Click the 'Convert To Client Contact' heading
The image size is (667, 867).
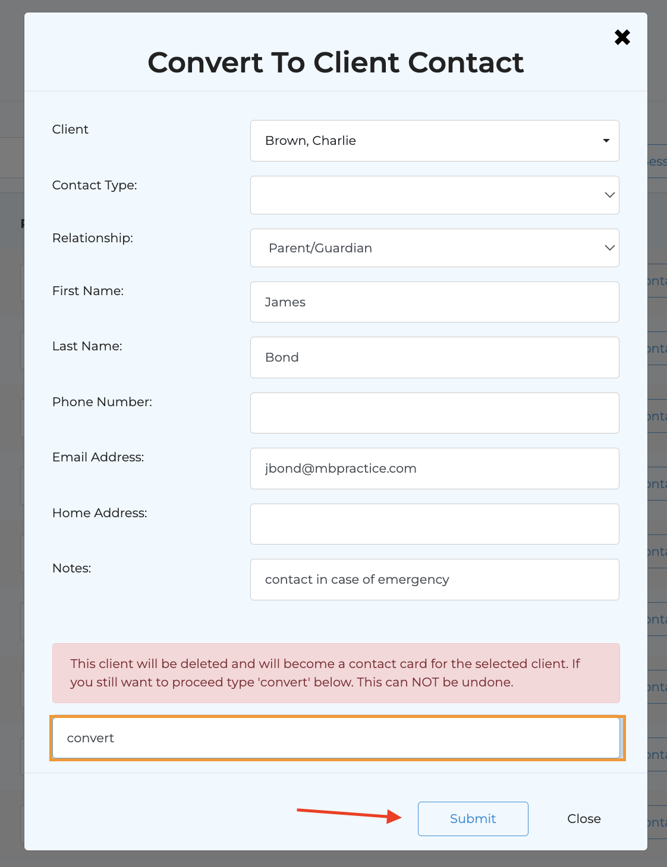point(336,62)
